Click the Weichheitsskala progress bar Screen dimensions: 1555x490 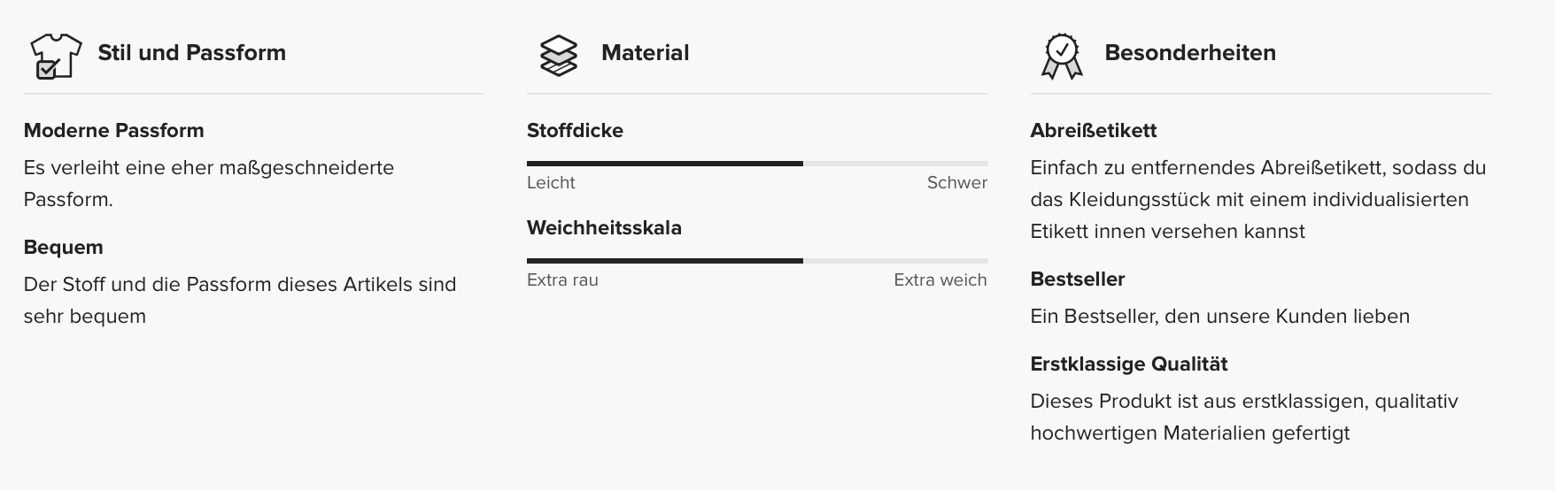coord(756,261)
